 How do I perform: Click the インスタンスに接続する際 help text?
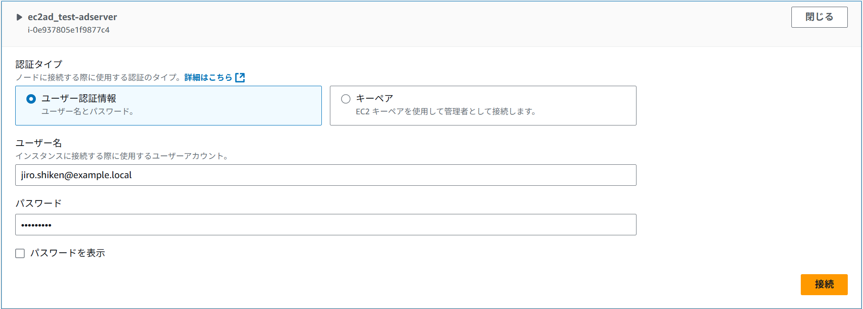click(122, 156)
